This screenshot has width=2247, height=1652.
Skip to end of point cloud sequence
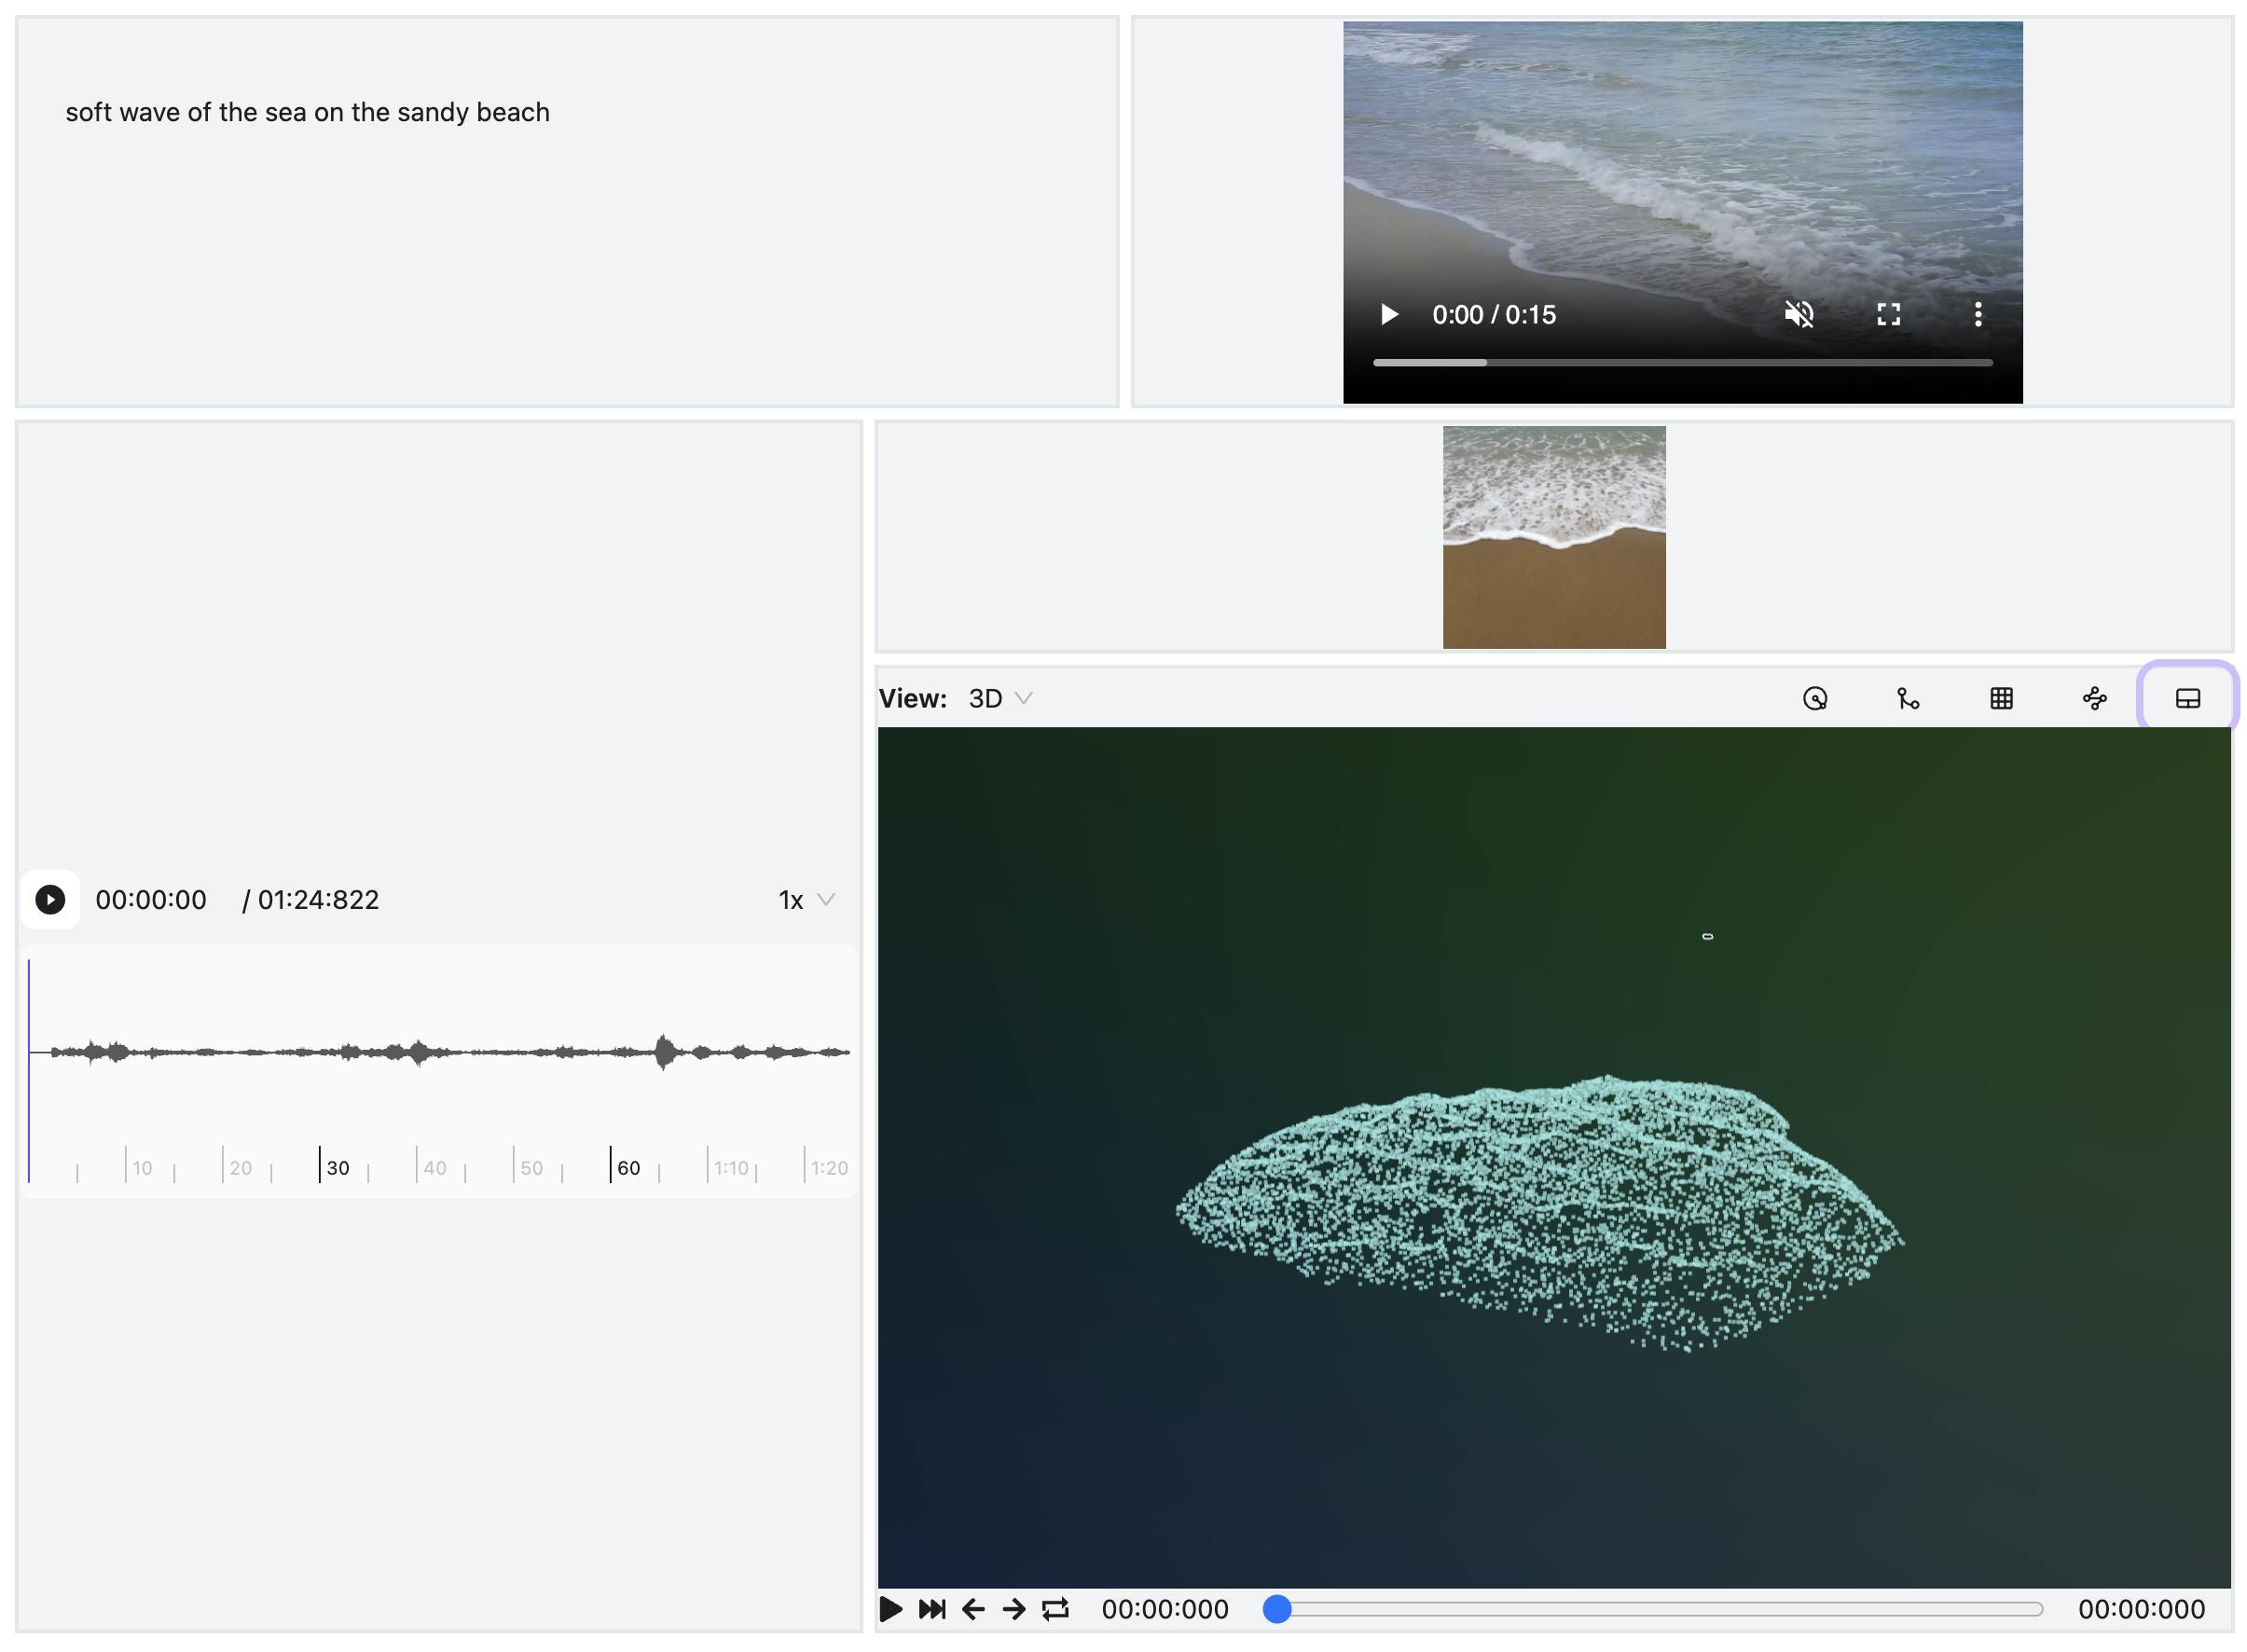point(931,1609)
